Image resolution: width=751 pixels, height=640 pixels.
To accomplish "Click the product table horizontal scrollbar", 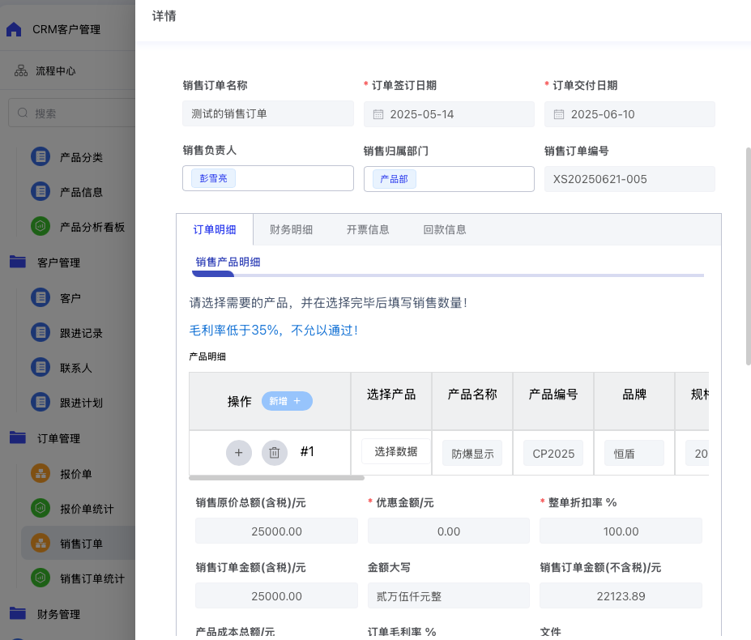I will [276, 478].
